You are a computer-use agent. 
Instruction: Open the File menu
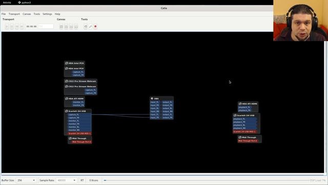4,14
